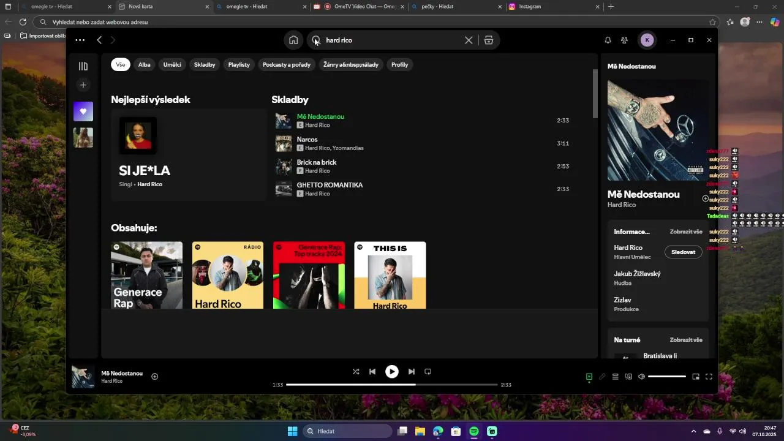Clear the 'hard rico' search query
The image size is (784, 441).
tap(469, 40)
